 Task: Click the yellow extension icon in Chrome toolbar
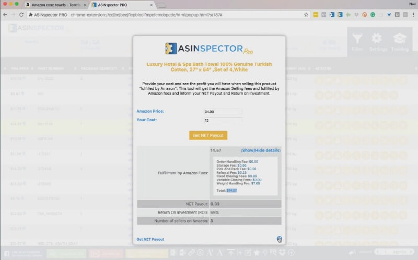[x=316, y=15]
